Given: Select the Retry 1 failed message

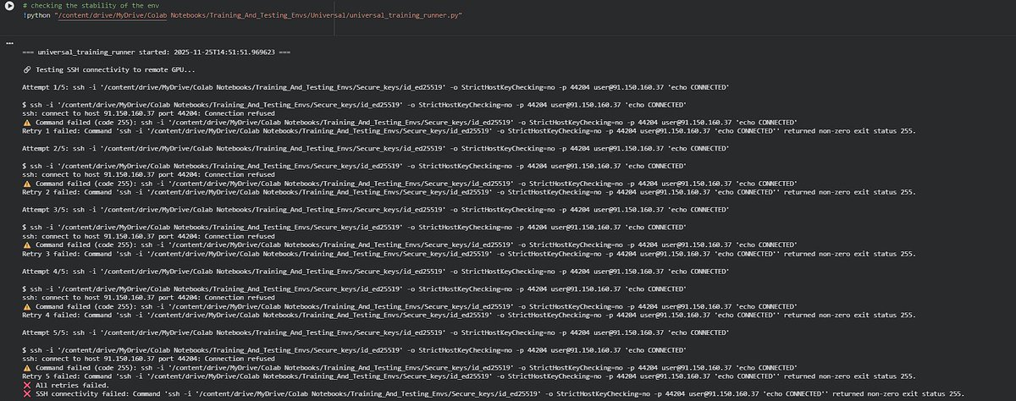Looking at the screenshot, I should (x=469, y=131).
